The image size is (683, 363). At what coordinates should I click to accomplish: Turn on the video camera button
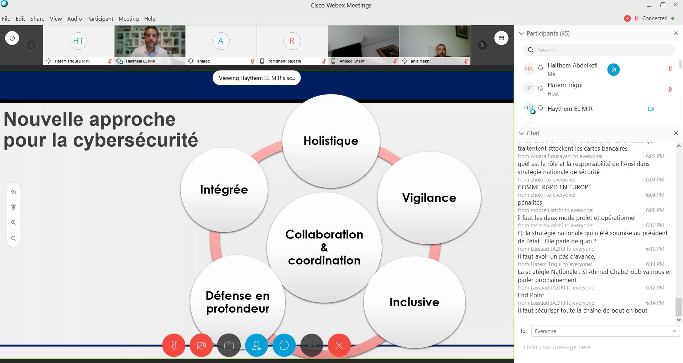point(201,345)
